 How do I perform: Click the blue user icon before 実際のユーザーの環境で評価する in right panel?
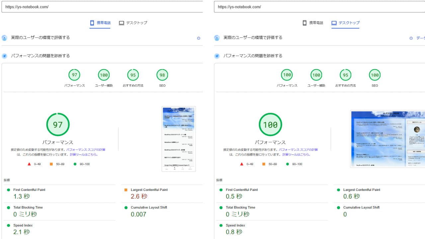click(x=217, y=38)
